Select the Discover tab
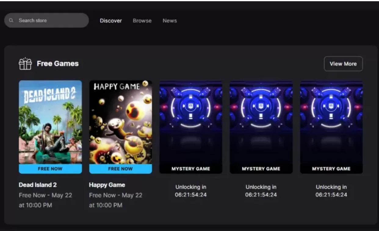 click(x=110, y=20)
